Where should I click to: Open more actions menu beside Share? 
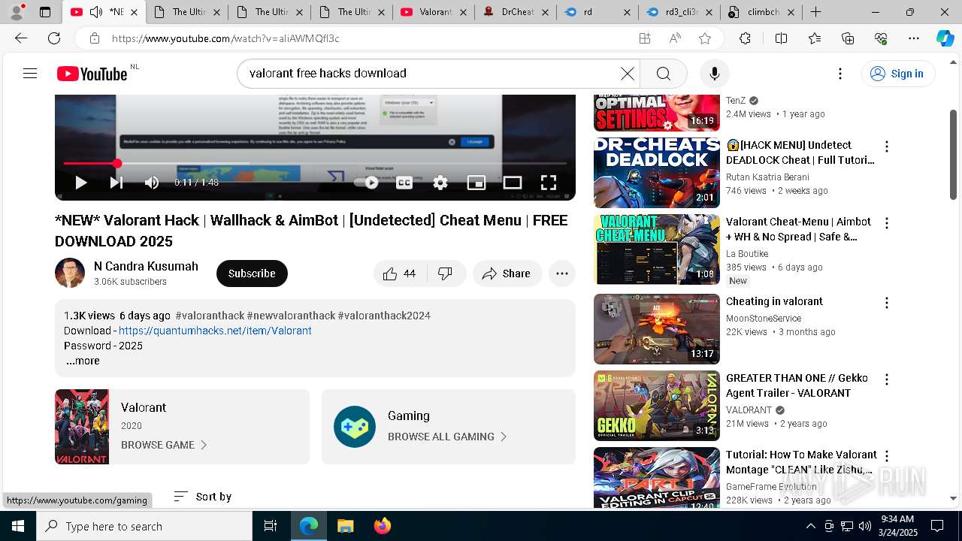coord(562,274)
